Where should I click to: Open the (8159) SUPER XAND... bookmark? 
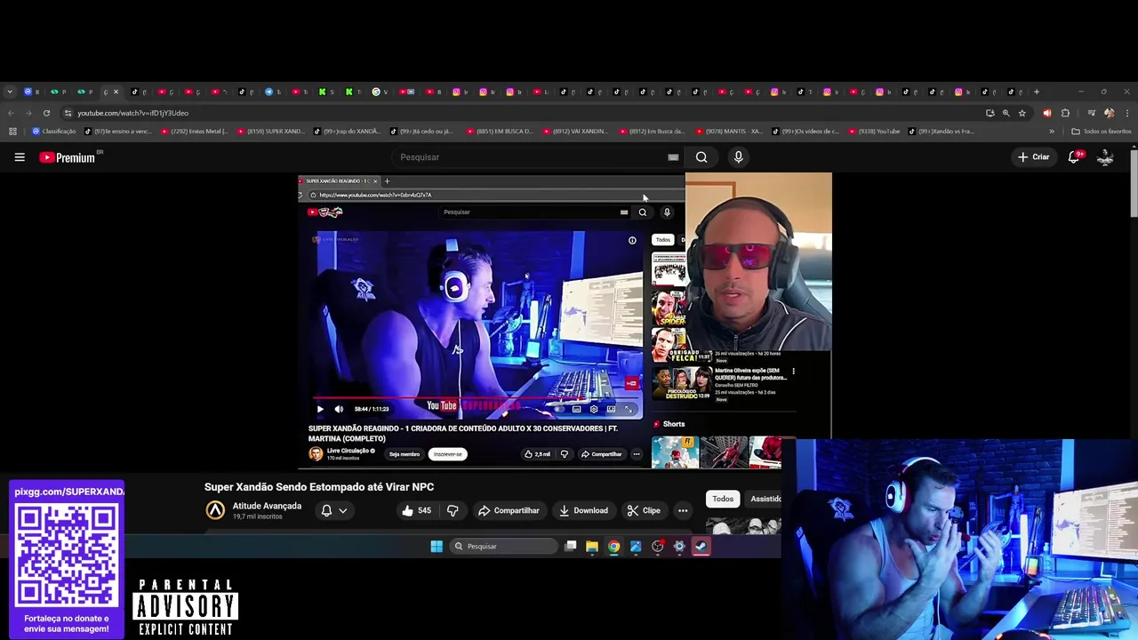271,132
